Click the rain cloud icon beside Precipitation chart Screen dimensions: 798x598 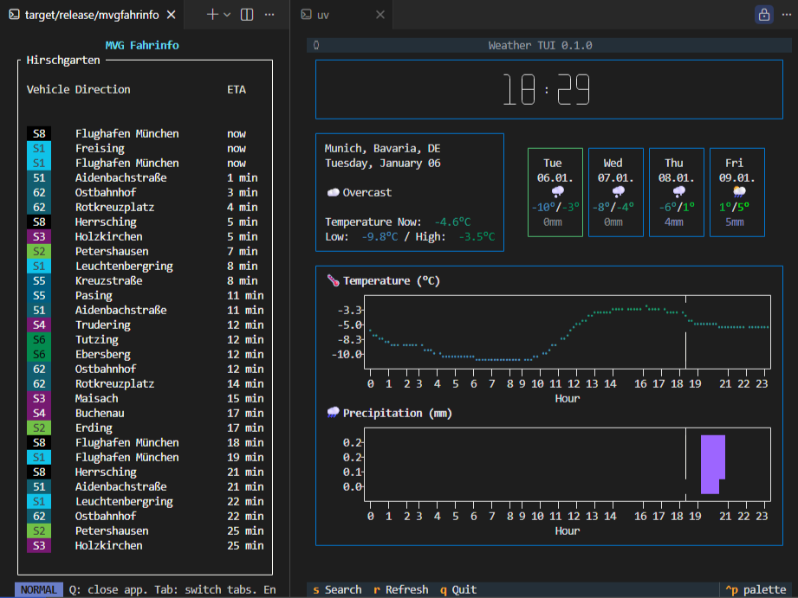334,413
